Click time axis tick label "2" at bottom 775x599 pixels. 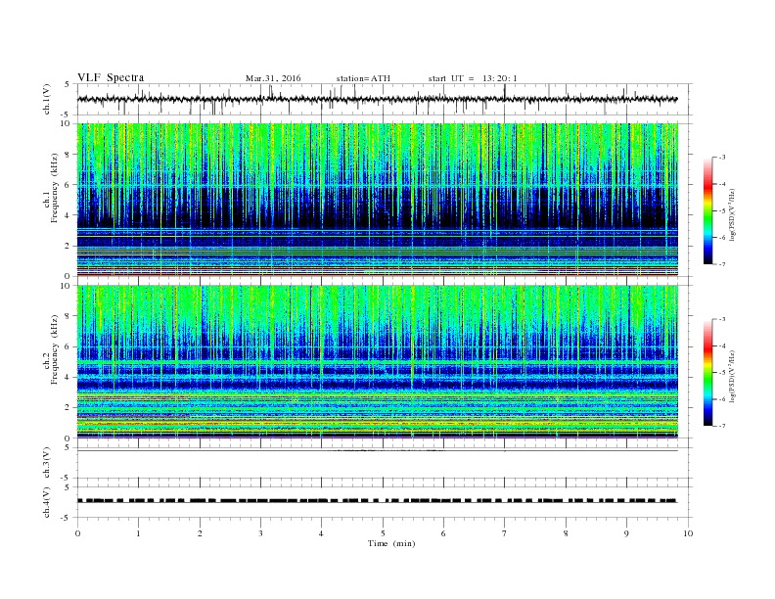click(x=200, y=533)
